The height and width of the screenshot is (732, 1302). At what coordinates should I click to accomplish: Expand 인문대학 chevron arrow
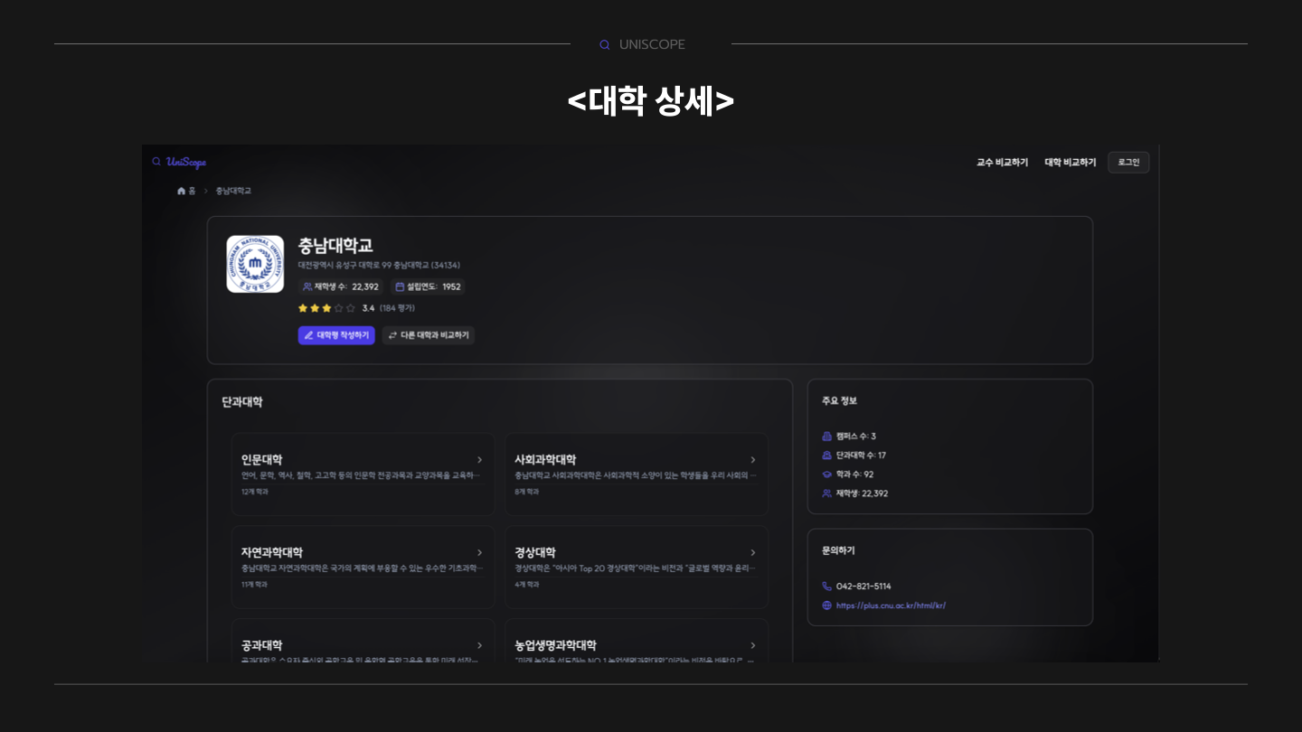click(479, 460)
